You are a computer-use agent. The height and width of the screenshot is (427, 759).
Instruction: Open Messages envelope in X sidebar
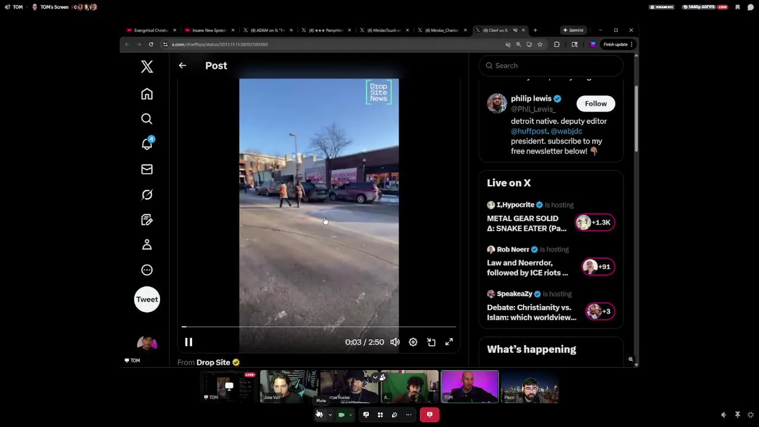[147, 170]
